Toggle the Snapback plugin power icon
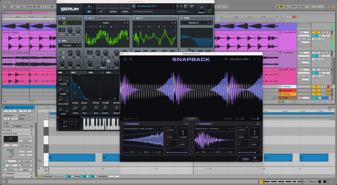 point(125,59)
